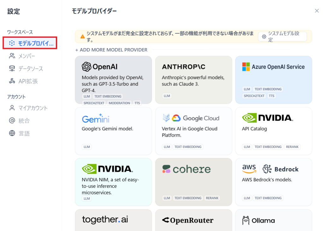The image size is (323, 231).
Task: Go to マイアカウント in the sidebar
Action: 28,108
